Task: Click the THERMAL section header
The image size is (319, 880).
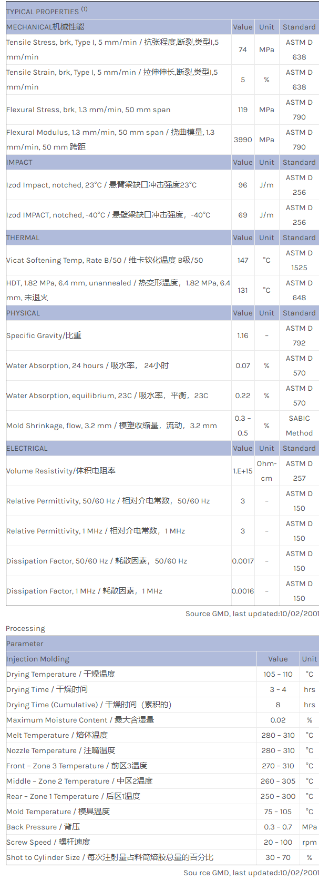Action: 23,238
